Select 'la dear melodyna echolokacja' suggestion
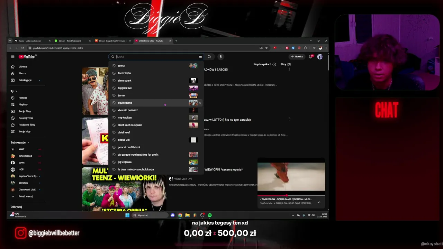The image size is (443, 249). [x=156, y=169]
